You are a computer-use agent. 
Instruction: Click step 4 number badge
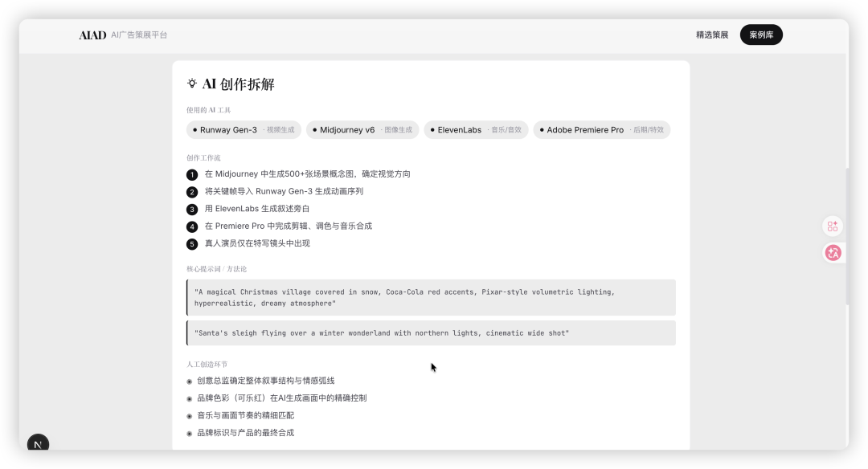[x=192, y=226]
